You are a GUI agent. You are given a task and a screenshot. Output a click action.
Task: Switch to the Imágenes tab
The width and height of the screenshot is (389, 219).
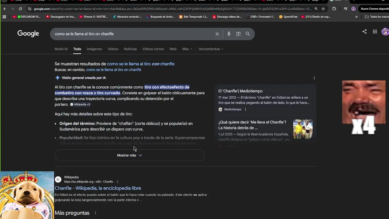[94, 49]
